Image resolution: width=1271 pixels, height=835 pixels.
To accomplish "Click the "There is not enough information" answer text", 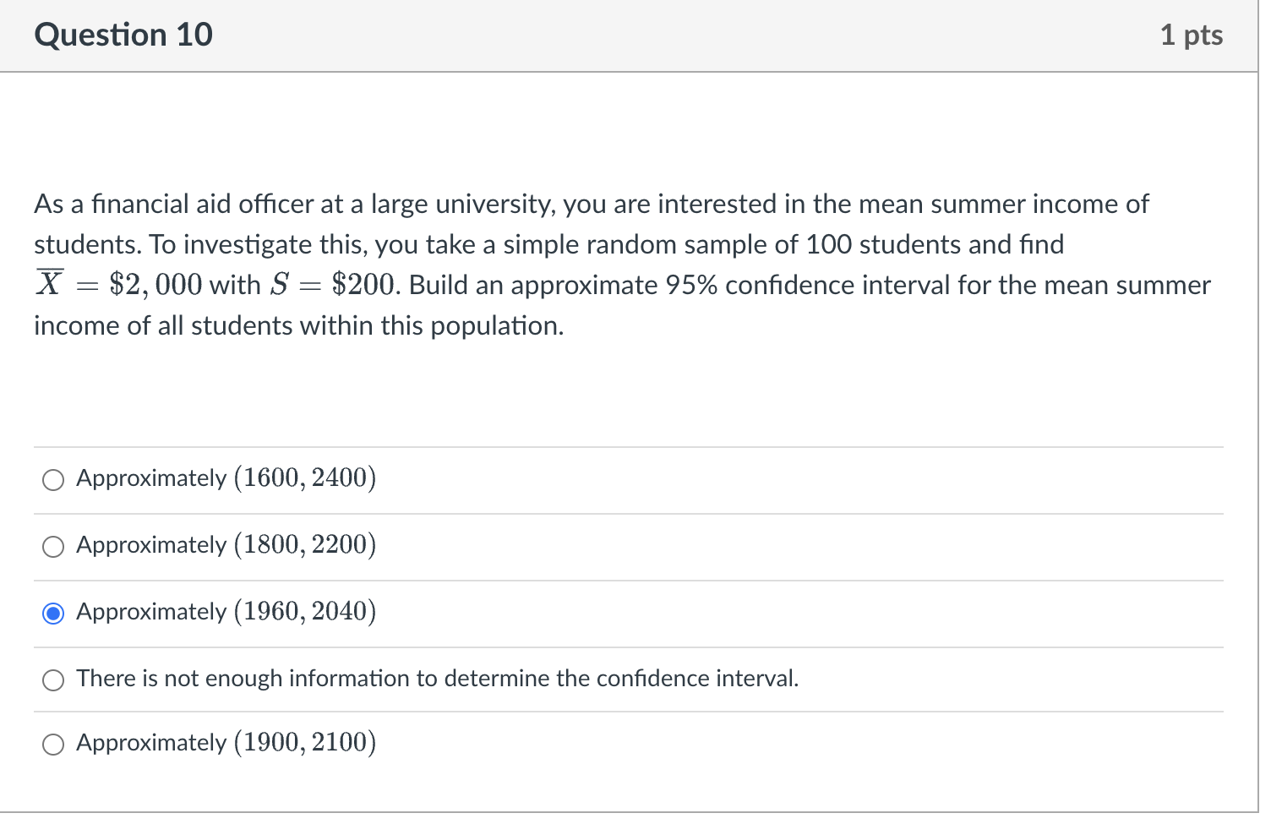I will [437, 679].
